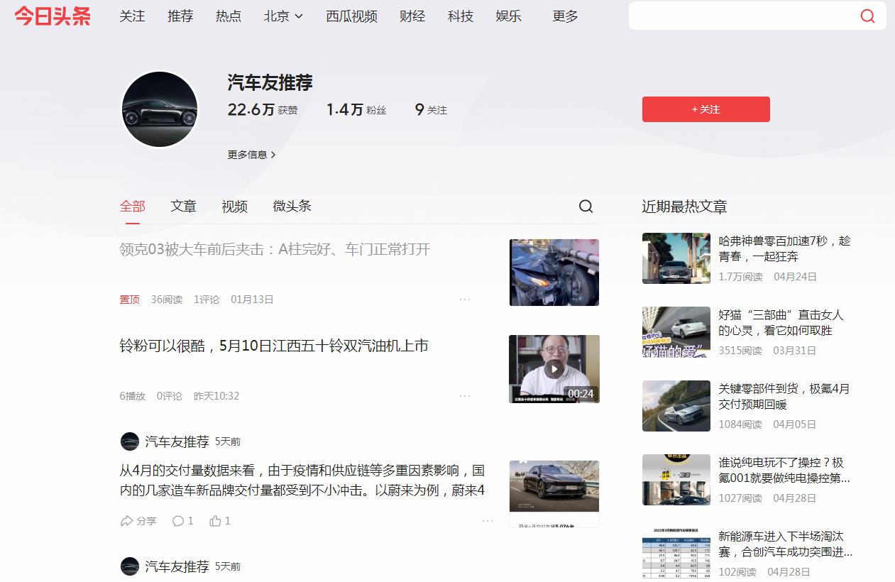
Task: Click the 4月交付量 post car image
Action: tap(554, 494)
